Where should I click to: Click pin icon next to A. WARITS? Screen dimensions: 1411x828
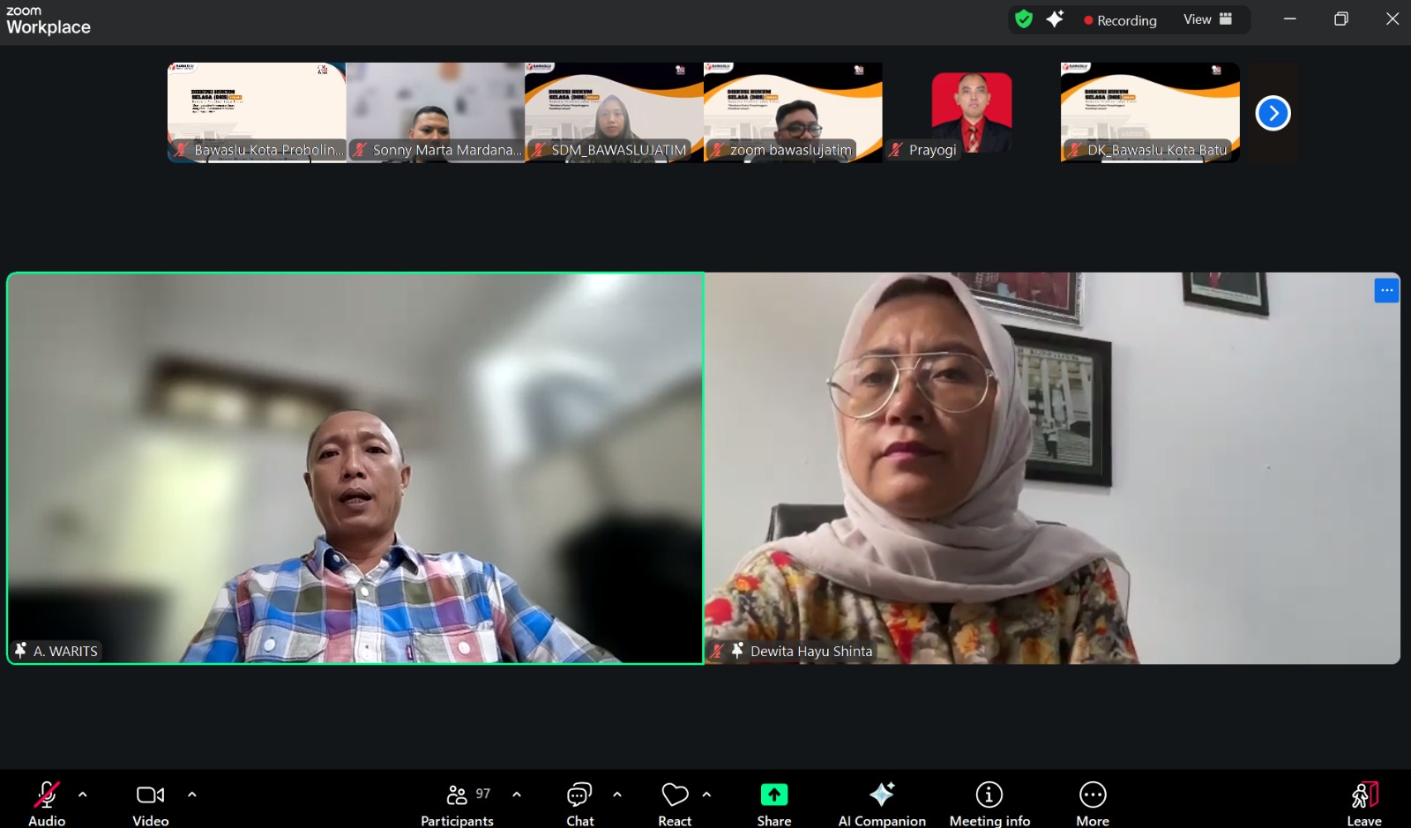click(x=20, y=651)
